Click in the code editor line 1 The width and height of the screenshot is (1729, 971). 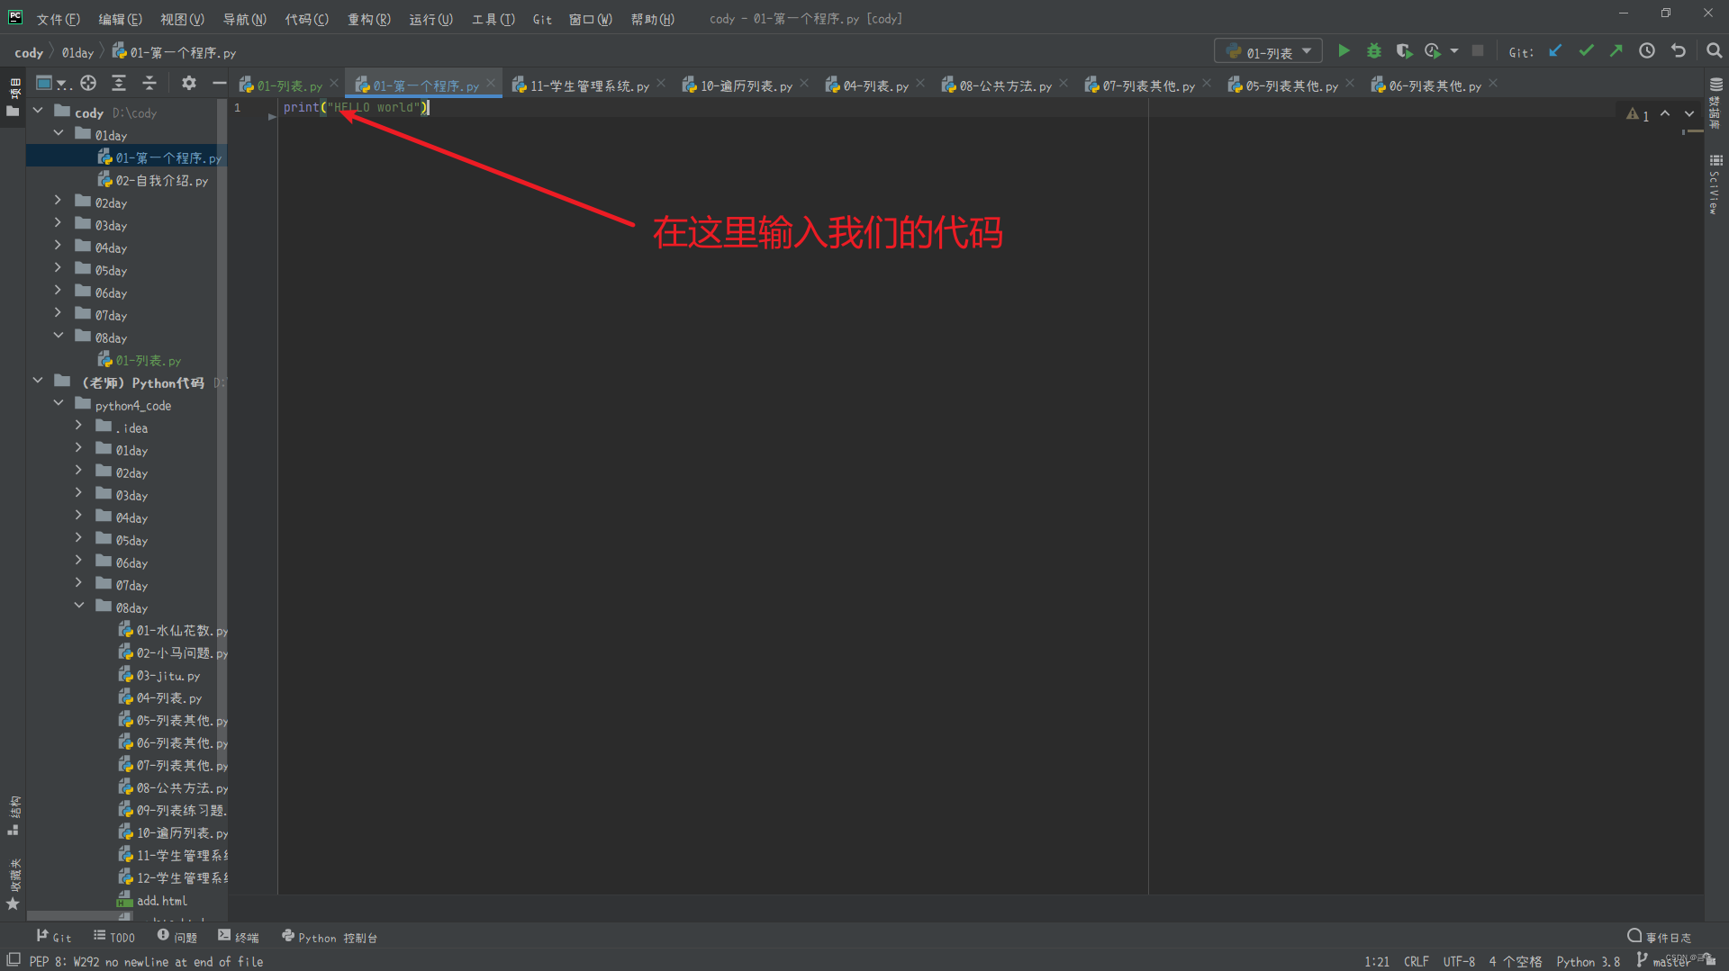pyautogui.click(x=357, y=107)
